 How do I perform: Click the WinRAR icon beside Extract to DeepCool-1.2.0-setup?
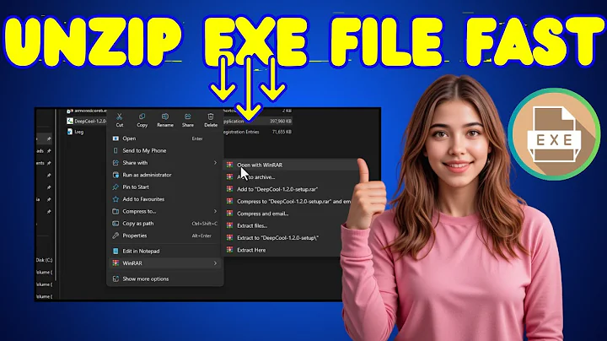tap(229, 237)
